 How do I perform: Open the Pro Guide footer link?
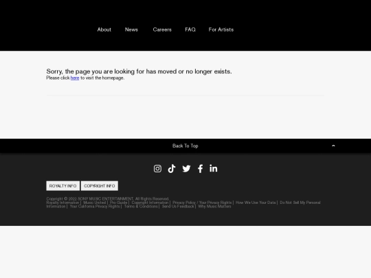[x=119, y=202]
